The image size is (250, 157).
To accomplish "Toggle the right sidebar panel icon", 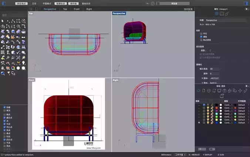I will tap(246, 3).
